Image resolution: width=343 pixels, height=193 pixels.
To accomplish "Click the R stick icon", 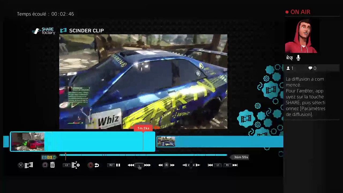I will point(166,165).
